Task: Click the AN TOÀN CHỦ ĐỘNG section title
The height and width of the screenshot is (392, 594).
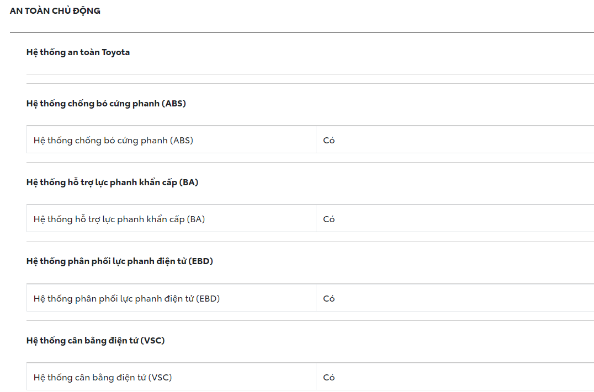Action: [x=55, y=11]
